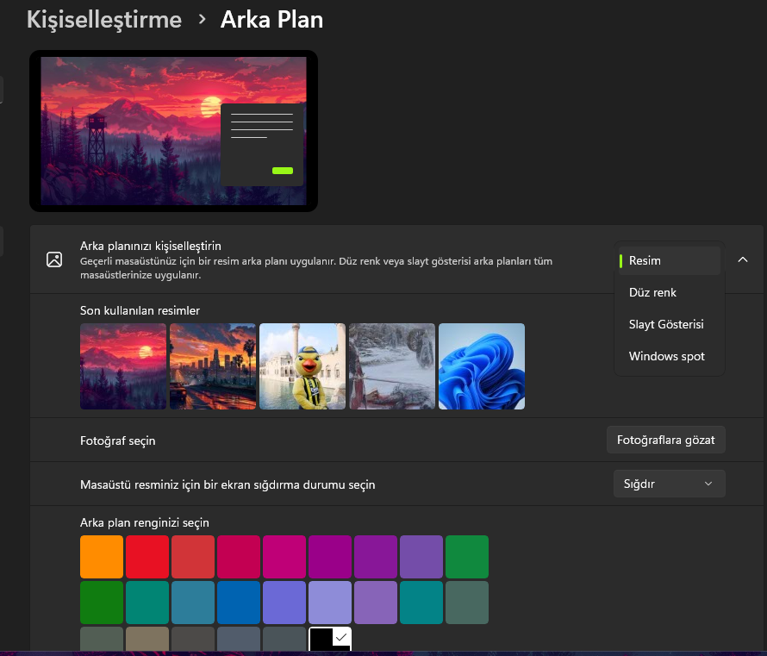Image resolution: width=767 pixels, height=656 pixels.
Task: Select the yellow duck mascot recent image
Action: [x=302, y=366]
